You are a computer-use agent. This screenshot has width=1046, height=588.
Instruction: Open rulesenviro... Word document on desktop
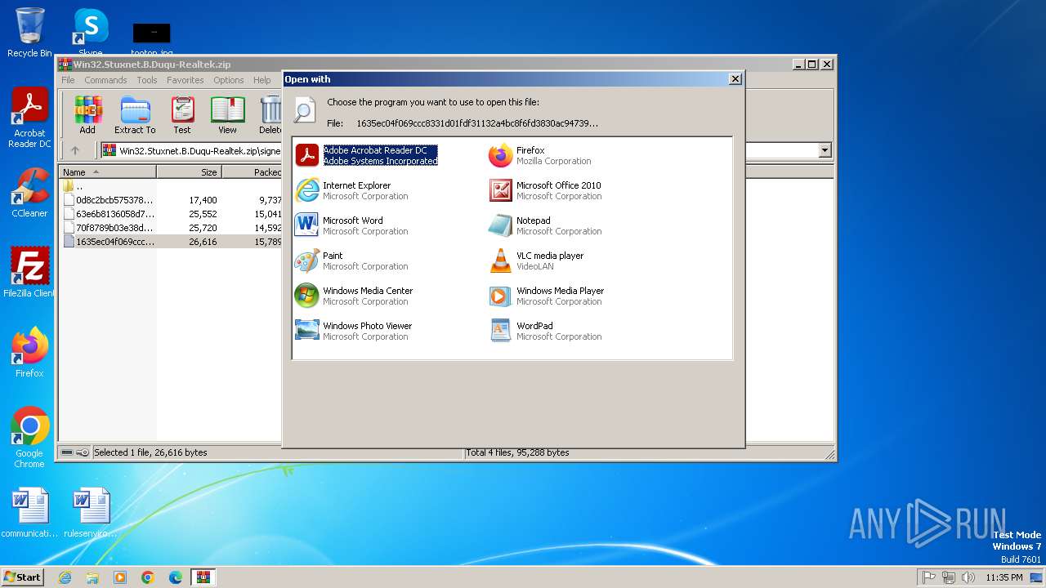point(90,513)
